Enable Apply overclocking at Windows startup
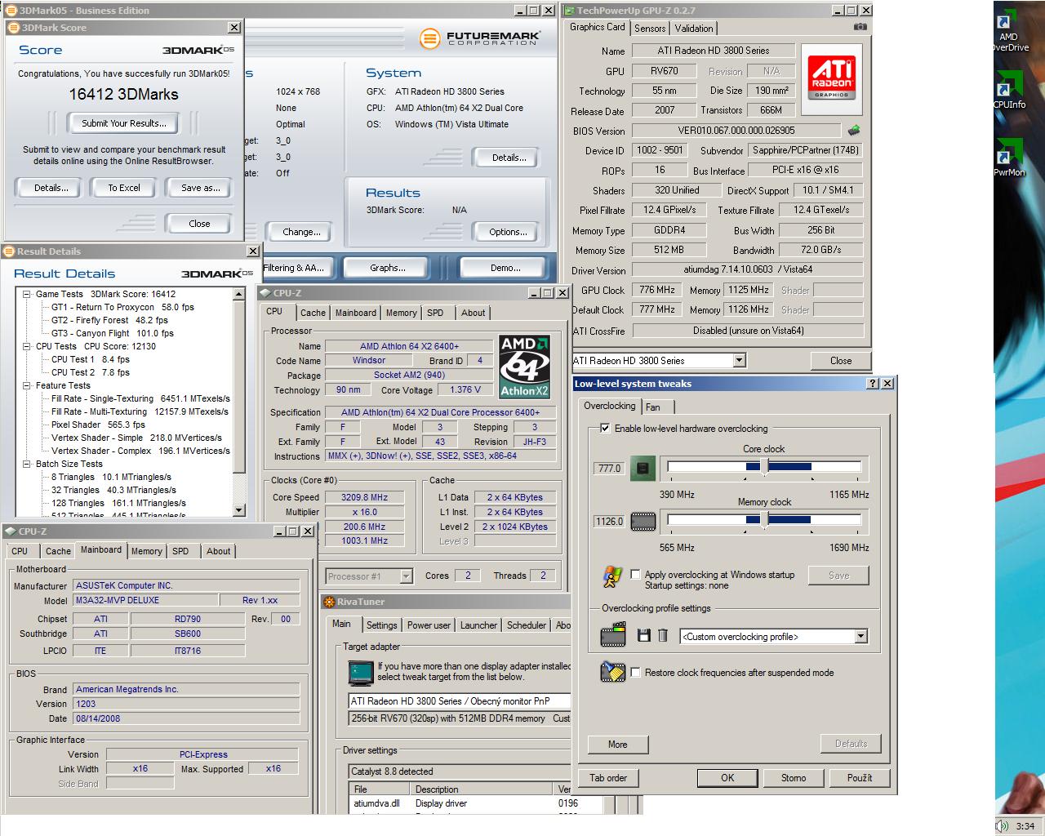 point(635,574)
